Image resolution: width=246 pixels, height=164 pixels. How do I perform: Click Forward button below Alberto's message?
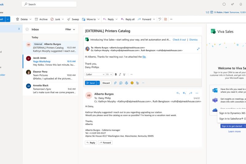coord(105,143)
